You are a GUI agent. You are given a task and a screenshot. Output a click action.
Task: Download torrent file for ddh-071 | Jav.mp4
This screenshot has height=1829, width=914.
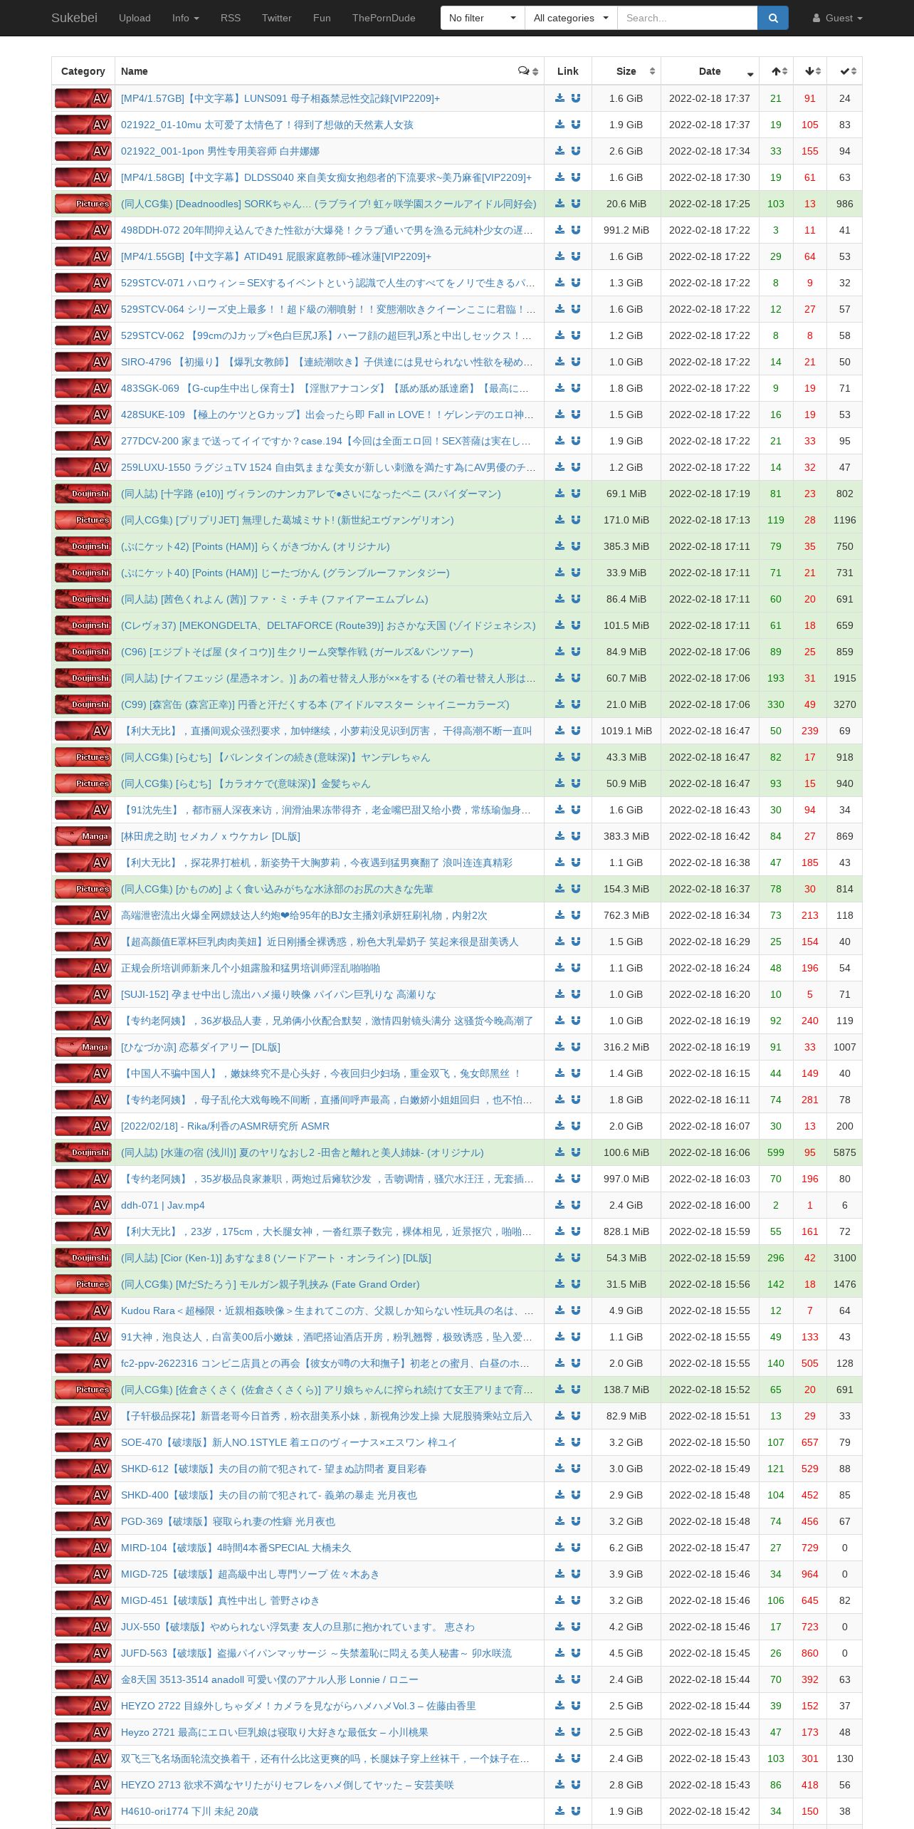560,1205
